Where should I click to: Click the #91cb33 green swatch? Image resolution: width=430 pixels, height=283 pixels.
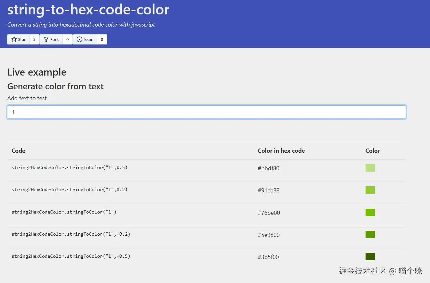pyautogui.click(x=370, y=190)
